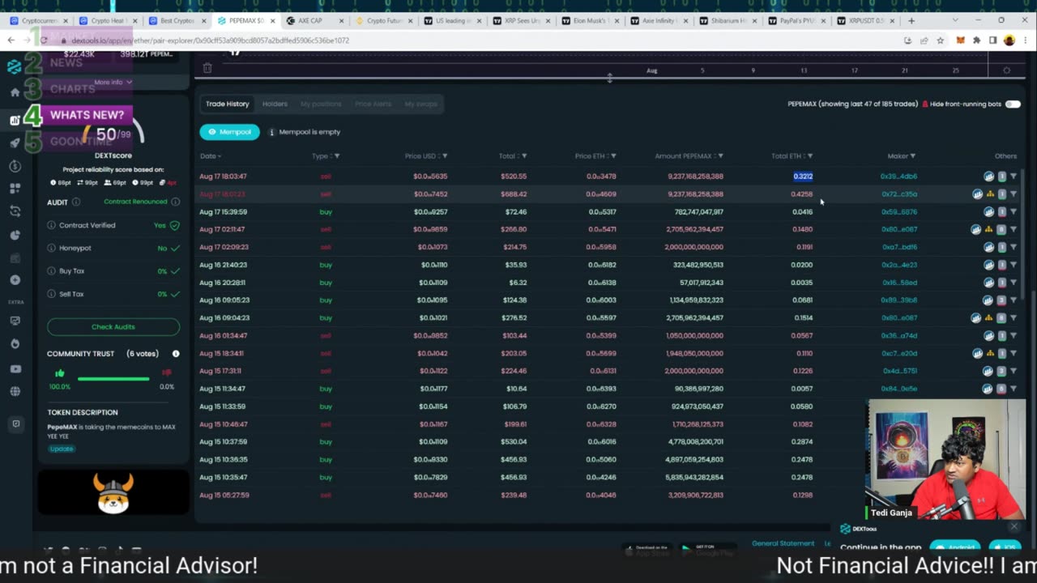Select the Trade History tab
The height and width of the screenshot is (583, 1037).
click(x=227, y=104)
